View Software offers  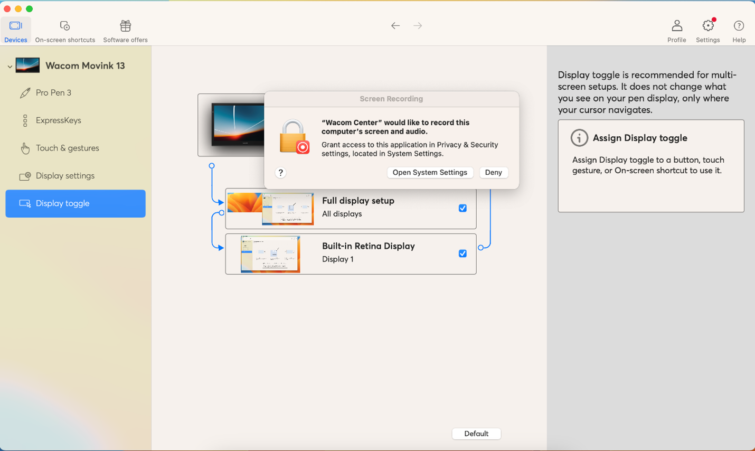pyautogui.click(x=125, y=30)
